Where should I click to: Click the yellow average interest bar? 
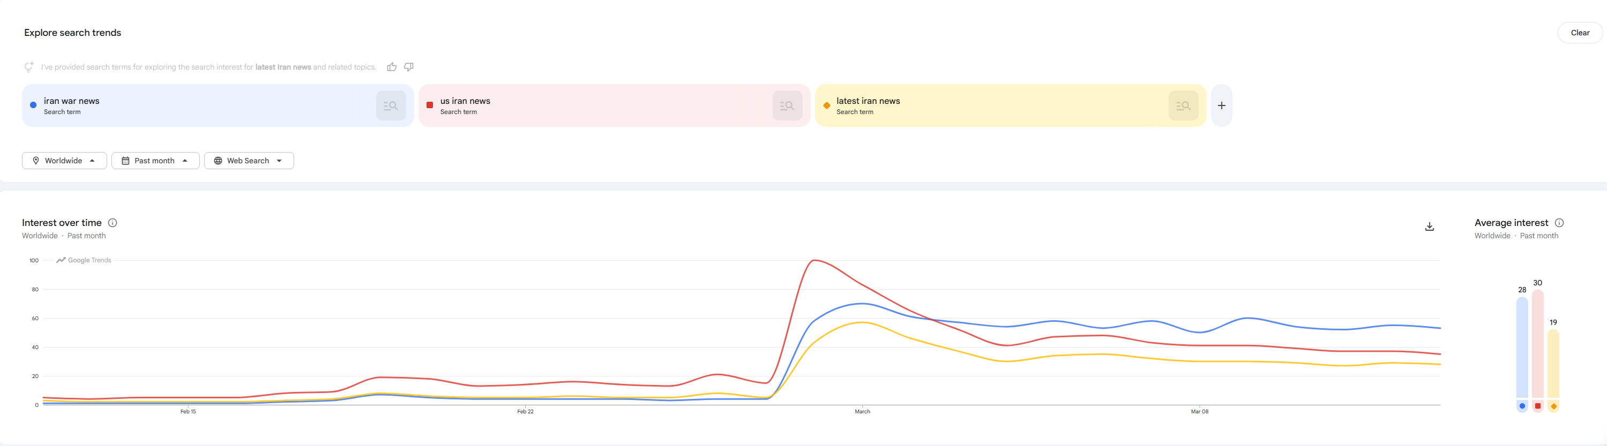[x=1553, y=365]
